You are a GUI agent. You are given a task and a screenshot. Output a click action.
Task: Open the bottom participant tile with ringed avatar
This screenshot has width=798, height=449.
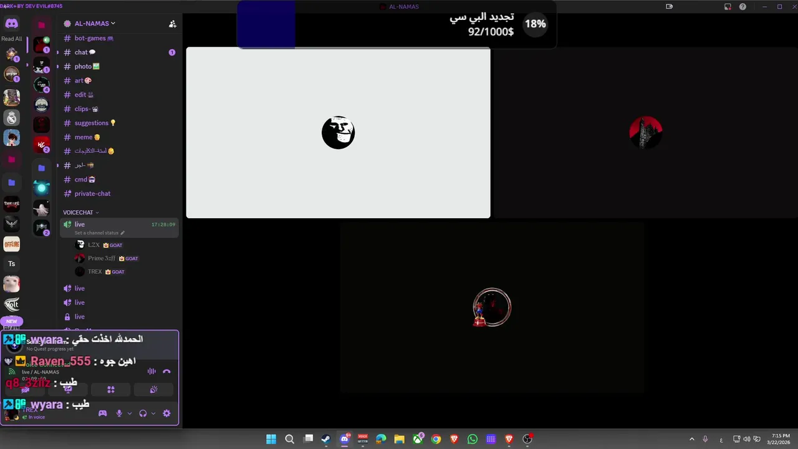click(492, 307)
